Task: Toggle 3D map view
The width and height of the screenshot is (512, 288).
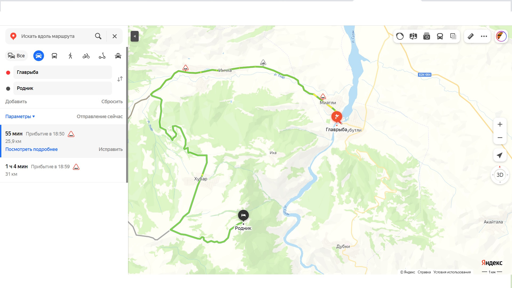Action: pos(500,175)
